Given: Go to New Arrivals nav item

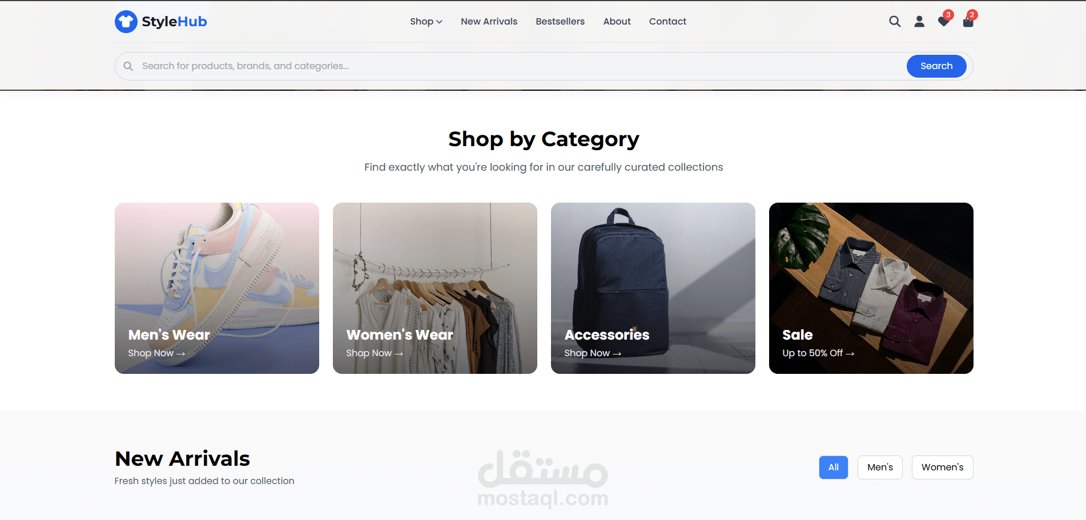Looking at the screenshot, I should [x=489, y=22].
